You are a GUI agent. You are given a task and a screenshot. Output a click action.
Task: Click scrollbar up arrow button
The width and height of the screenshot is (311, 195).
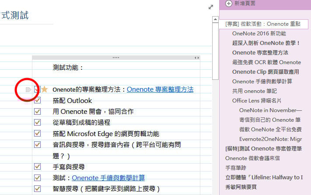[x=215, y=19]
